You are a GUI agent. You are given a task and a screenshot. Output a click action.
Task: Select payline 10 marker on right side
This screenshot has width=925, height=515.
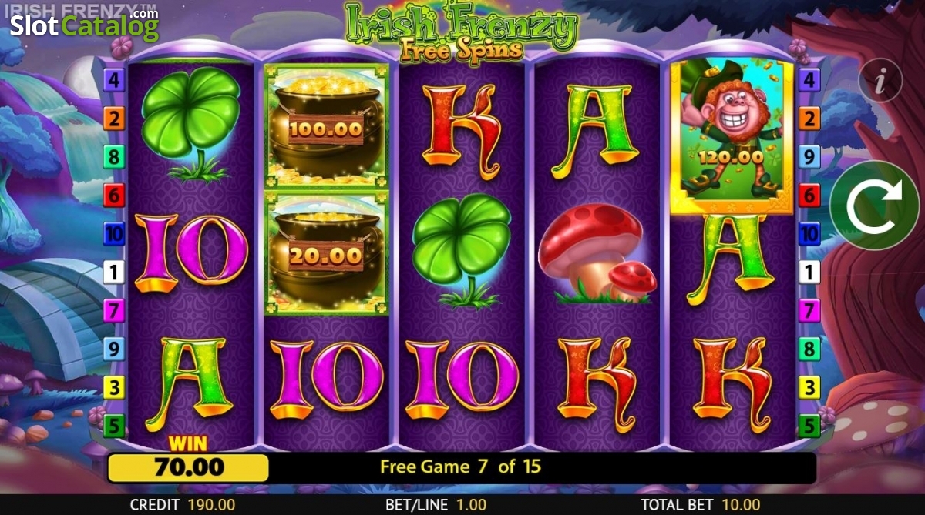pyautogui.click(x=809, y=233)
